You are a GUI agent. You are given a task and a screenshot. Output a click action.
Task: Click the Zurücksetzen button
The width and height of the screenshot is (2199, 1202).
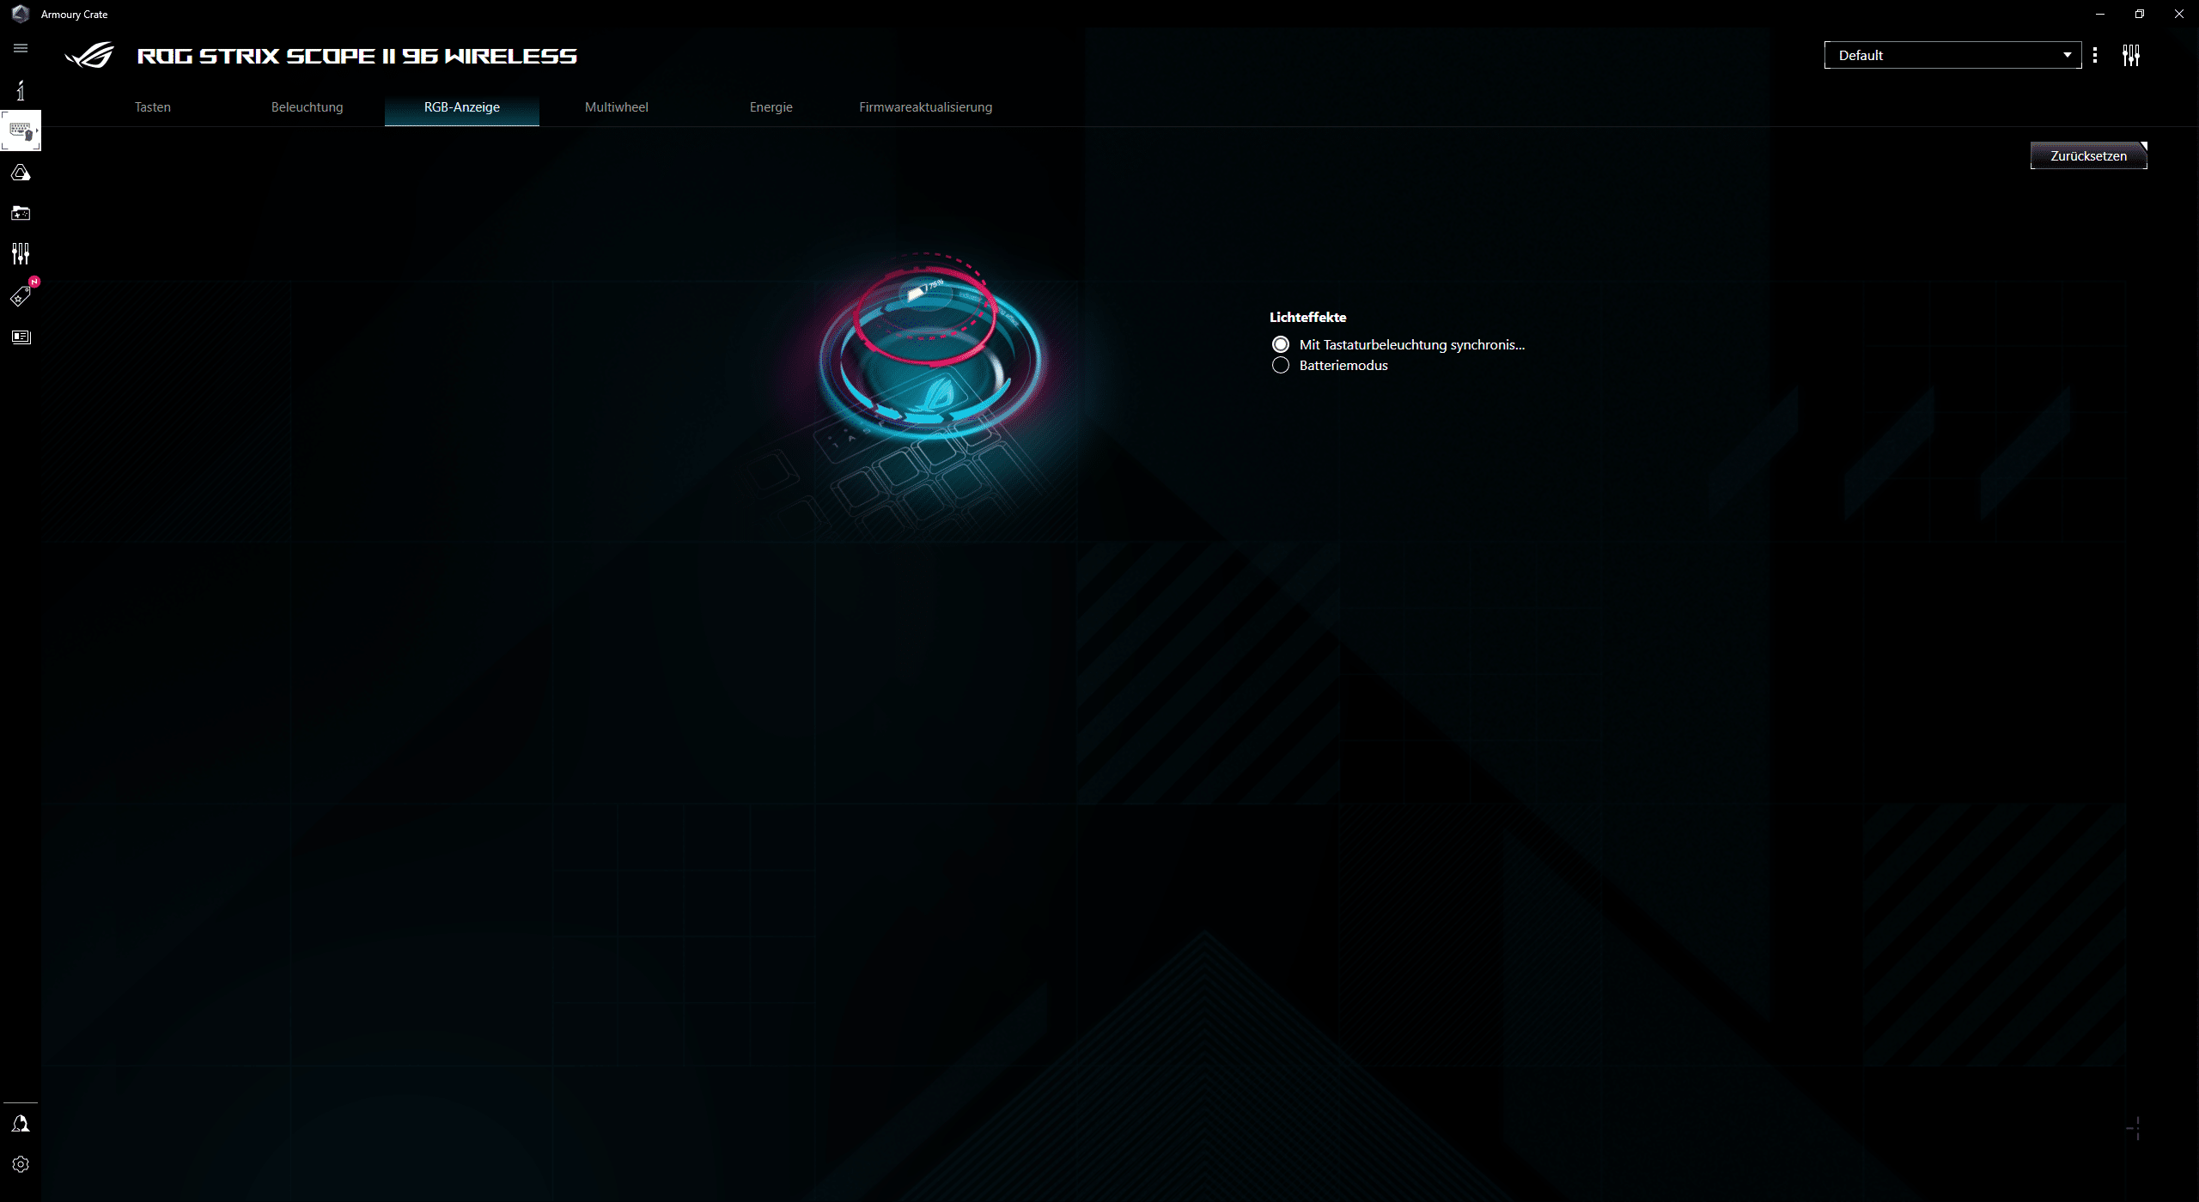click(2087, 155)
